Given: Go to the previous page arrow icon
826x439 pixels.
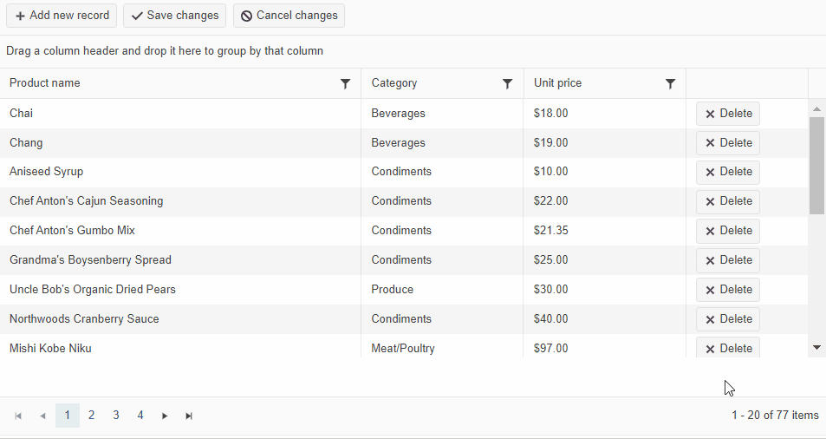Looking at the screenshot, I should pos(42,416).
